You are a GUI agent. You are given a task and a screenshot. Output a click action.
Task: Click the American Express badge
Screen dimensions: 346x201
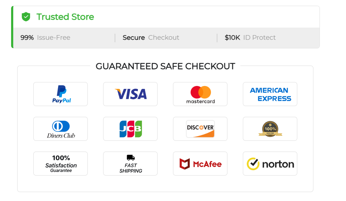click(270, 94)
